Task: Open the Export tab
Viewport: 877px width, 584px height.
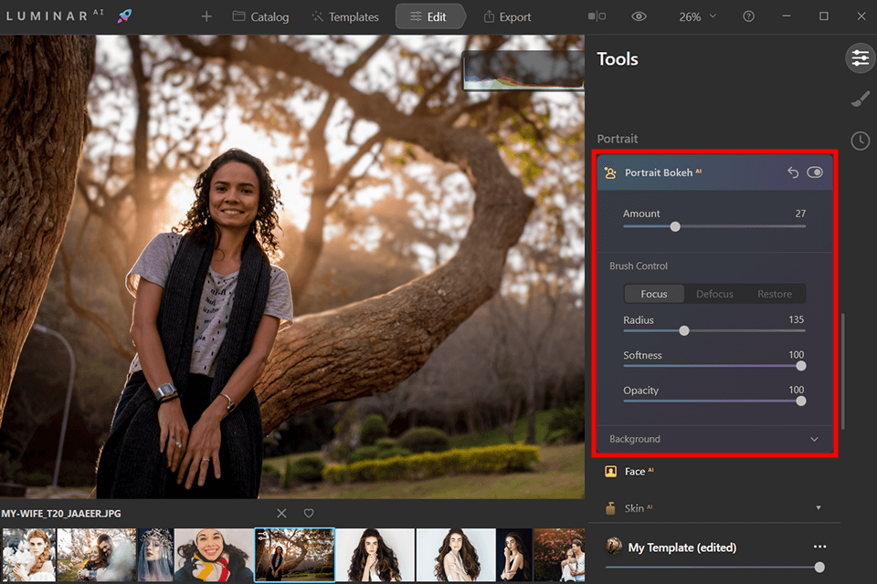Action: tap(507, 16)
